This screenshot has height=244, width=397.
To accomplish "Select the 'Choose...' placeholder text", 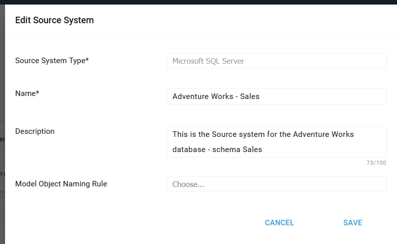I will (188, 184).
